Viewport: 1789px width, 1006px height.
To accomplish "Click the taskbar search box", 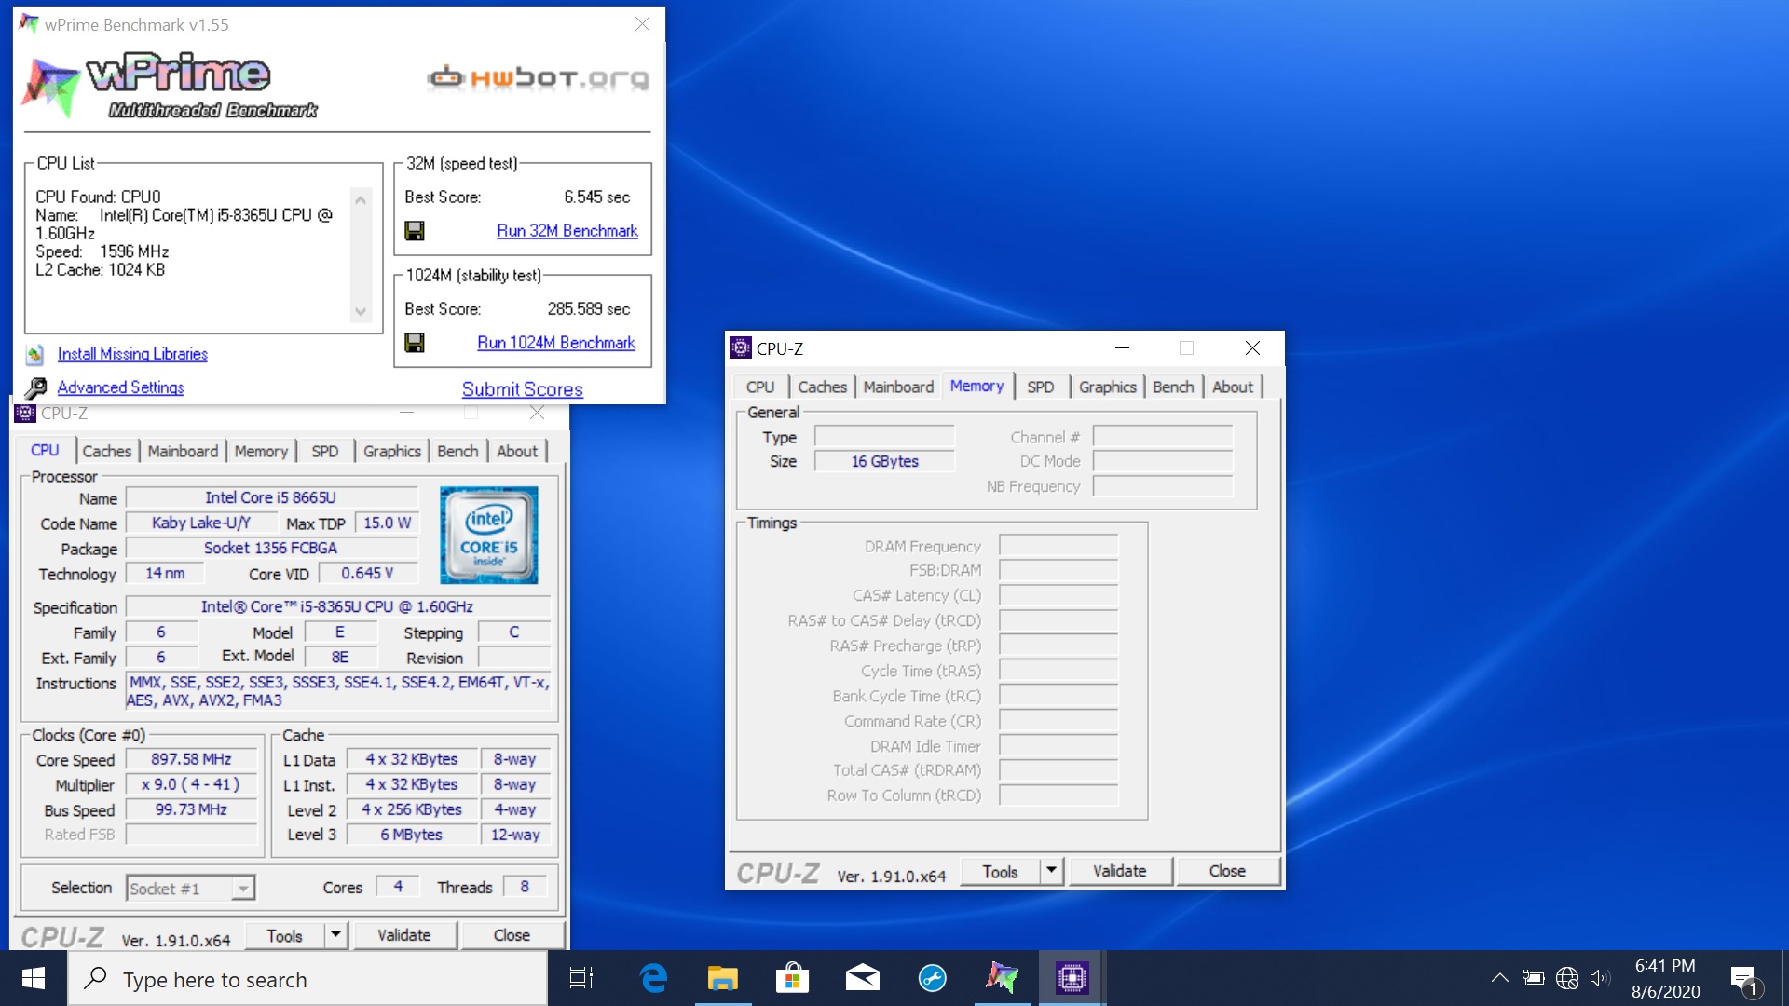I will (x=307, y=979).
